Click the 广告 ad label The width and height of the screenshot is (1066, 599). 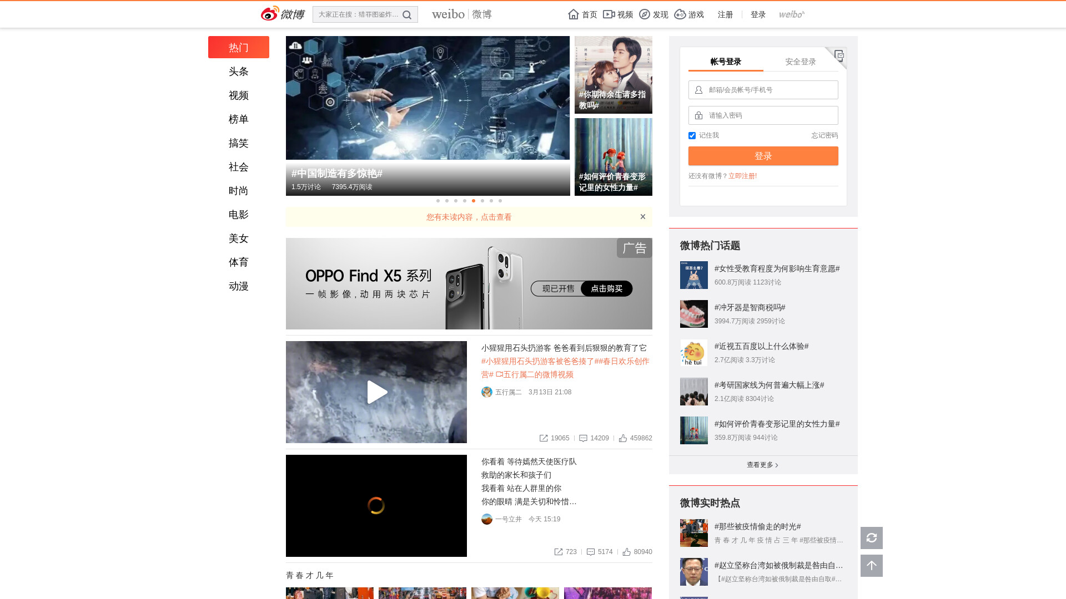pos(635,248)
